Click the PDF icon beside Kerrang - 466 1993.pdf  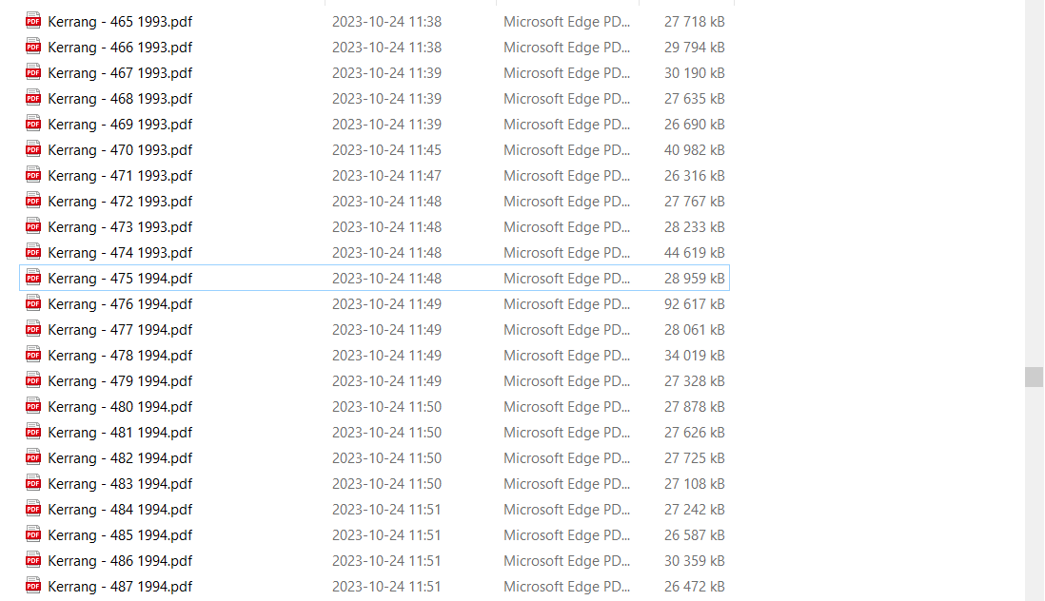pos(32,47)
